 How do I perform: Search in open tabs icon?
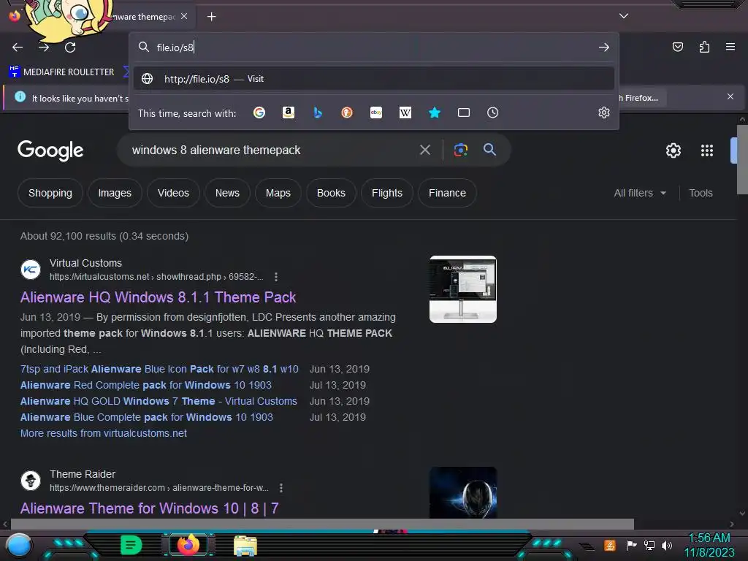point(464,112)
